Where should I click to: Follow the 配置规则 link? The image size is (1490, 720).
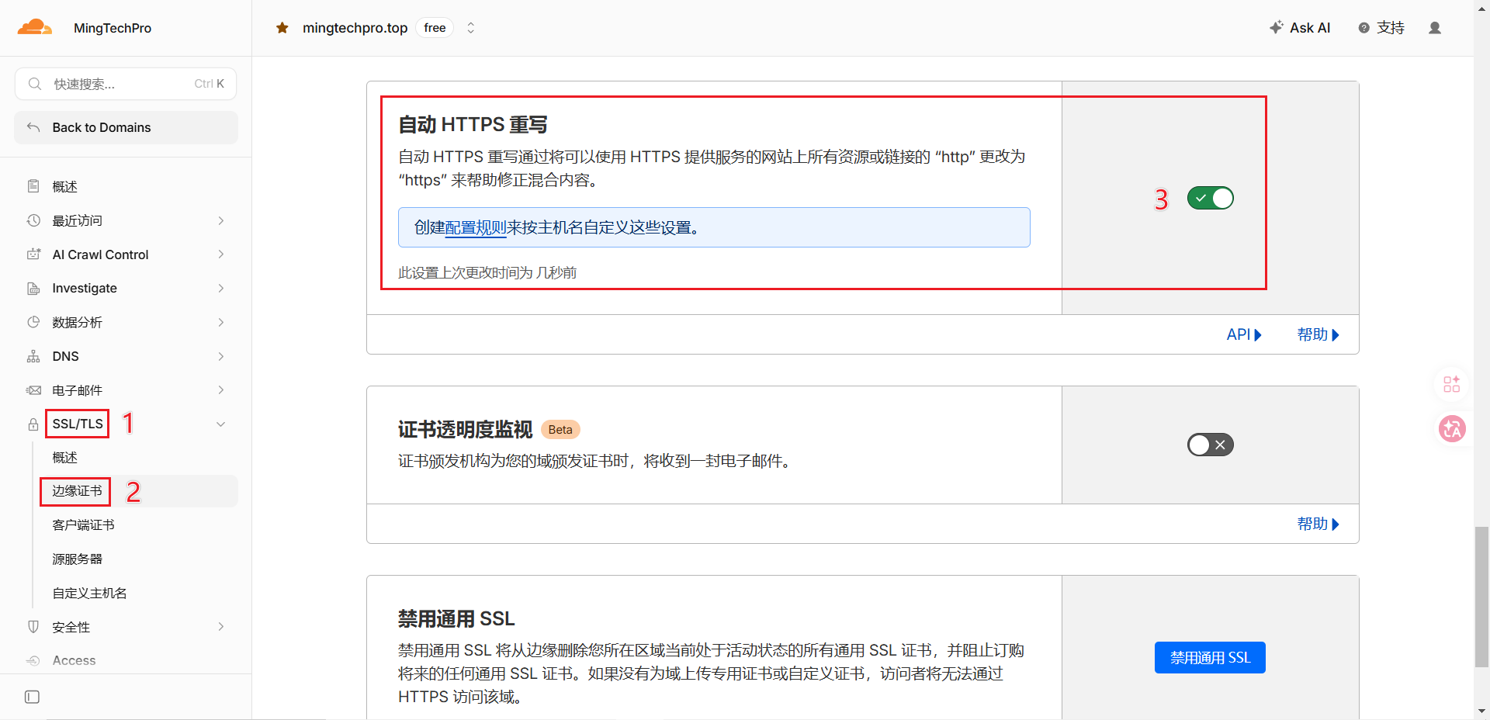click(x=476, y=227)
